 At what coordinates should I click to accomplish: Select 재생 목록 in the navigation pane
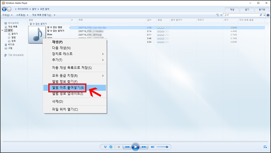pyautogui.click(x=11, y=27)
